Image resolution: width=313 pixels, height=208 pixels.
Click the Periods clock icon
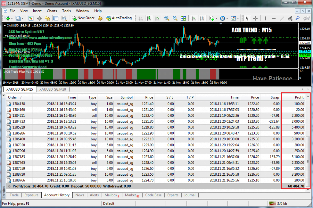(x=223, y=18)
